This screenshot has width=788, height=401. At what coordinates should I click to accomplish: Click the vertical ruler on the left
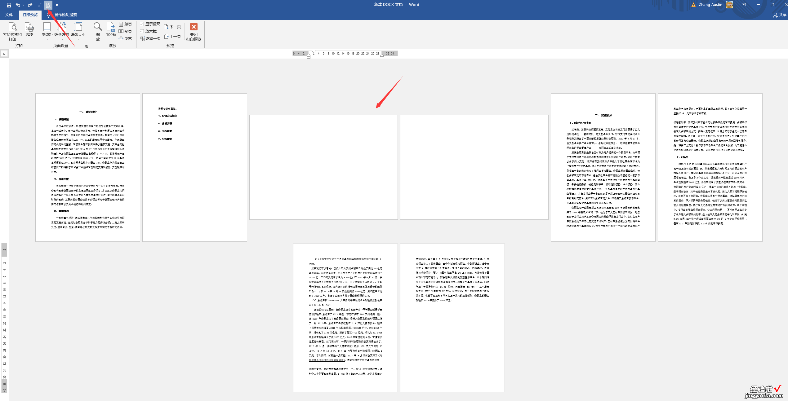click(4, 318)
